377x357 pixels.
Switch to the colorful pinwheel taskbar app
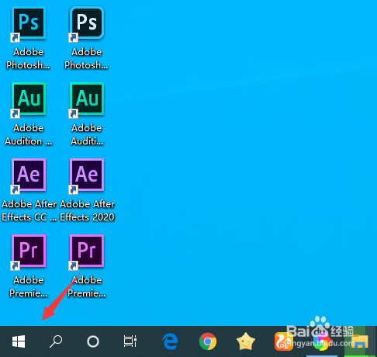321,342
